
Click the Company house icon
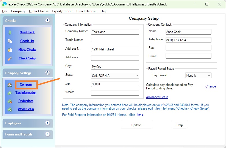click(10, 85)
